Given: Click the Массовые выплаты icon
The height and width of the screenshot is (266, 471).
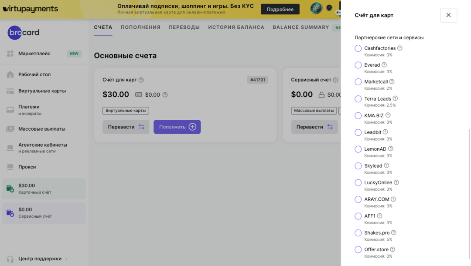Looking at the screenshot, I should point(10,129).
